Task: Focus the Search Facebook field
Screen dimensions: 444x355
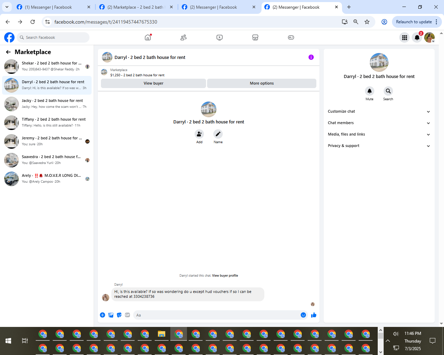Action: pos(53,37)
